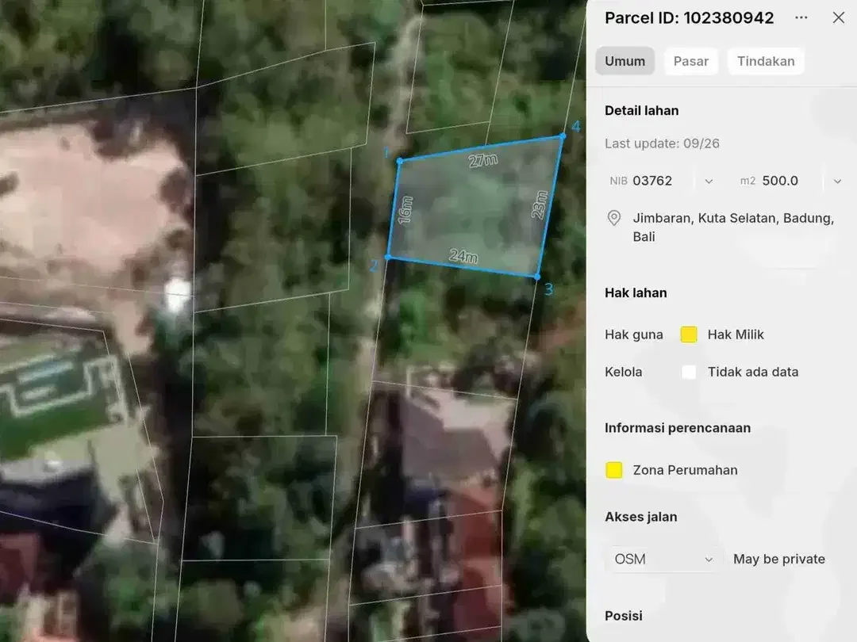
Task: Click the Zona Perumahan label
Action: click(686, 470)
